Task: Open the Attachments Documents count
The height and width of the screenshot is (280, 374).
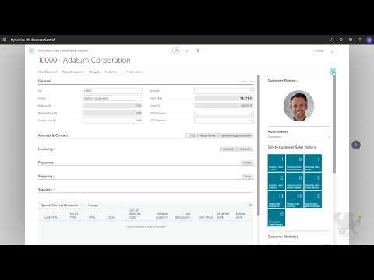Action: click(328, 137)
